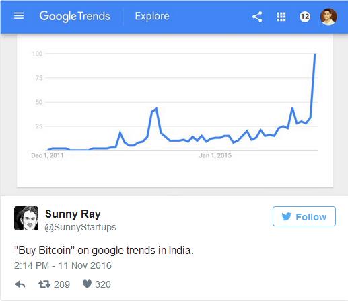Click Sunny Ray's avatar picture
Image resolution: width=348 pixels, height=301 pixels.
click(26, 218)
